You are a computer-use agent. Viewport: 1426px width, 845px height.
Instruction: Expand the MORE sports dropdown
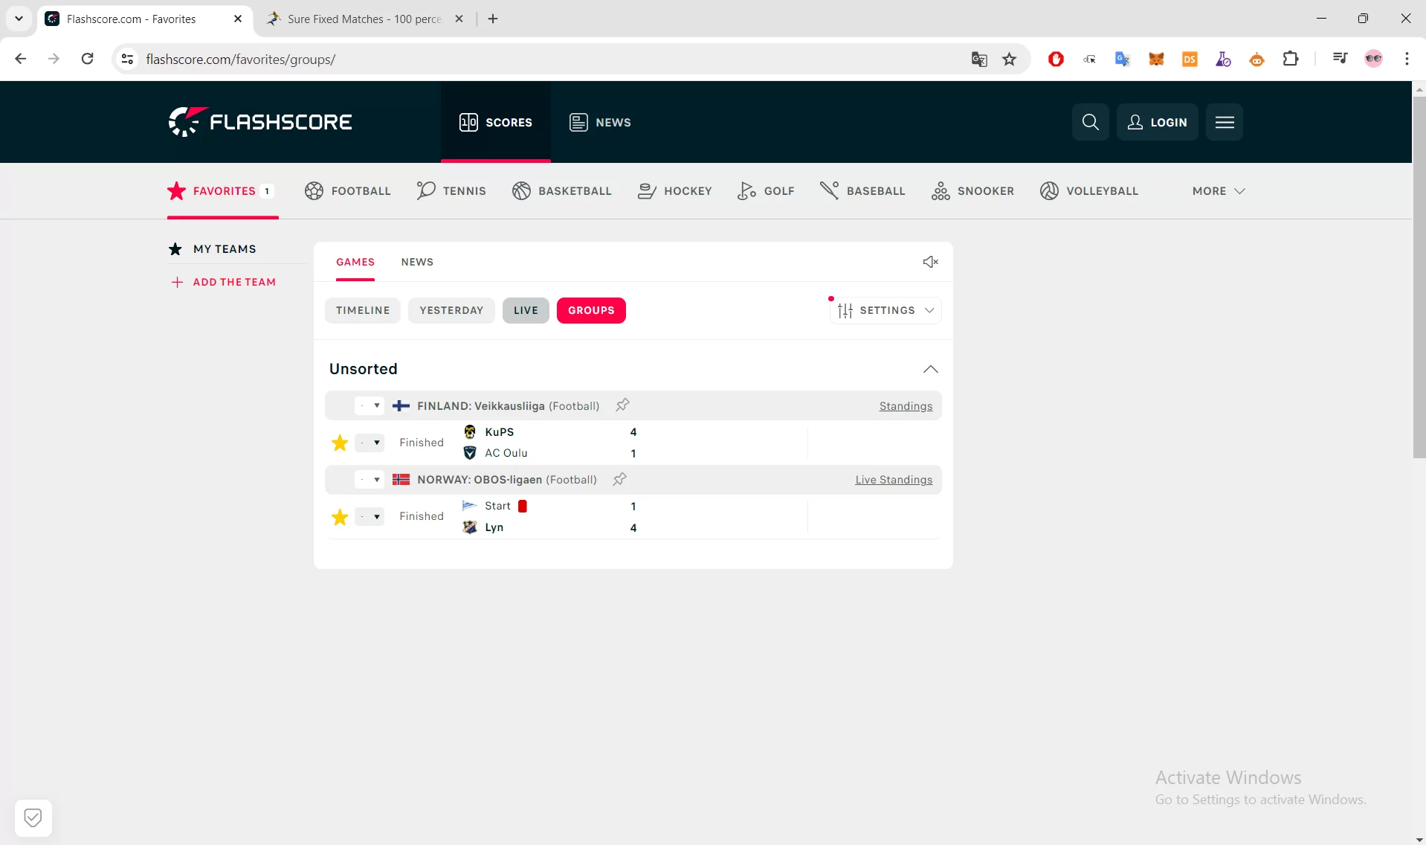[1219, 191]
